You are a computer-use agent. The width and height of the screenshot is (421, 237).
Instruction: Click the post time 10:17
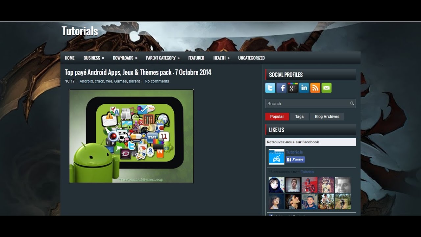coord(70,81)
